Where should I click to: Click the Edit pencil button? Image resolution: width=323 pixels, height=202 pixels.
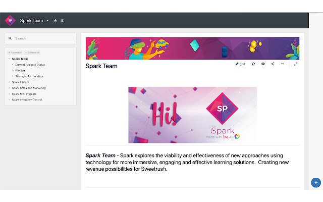point(240,64)
